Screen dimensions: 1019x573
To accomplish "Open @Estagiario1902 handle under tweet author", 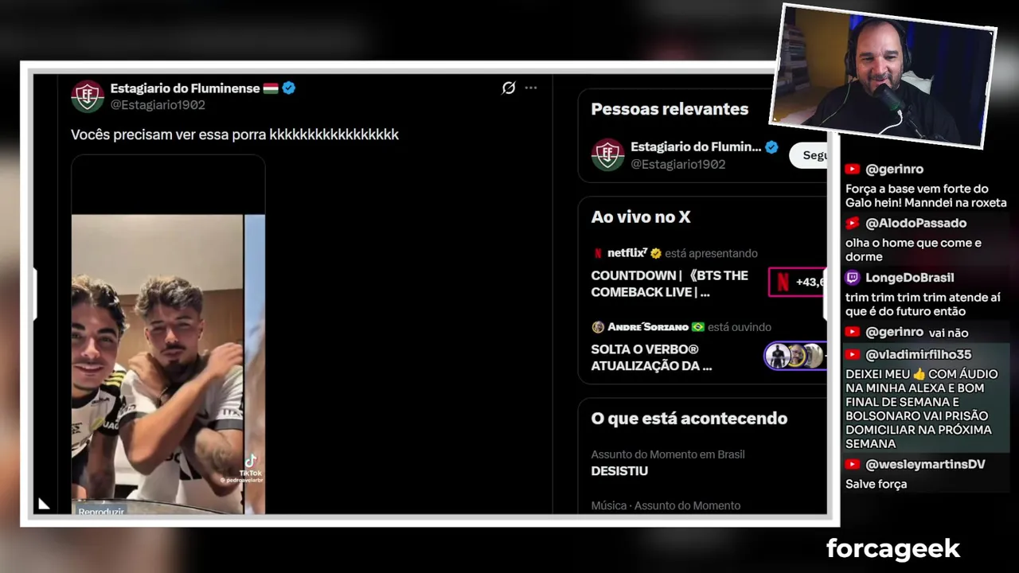I will coord(158,105).
